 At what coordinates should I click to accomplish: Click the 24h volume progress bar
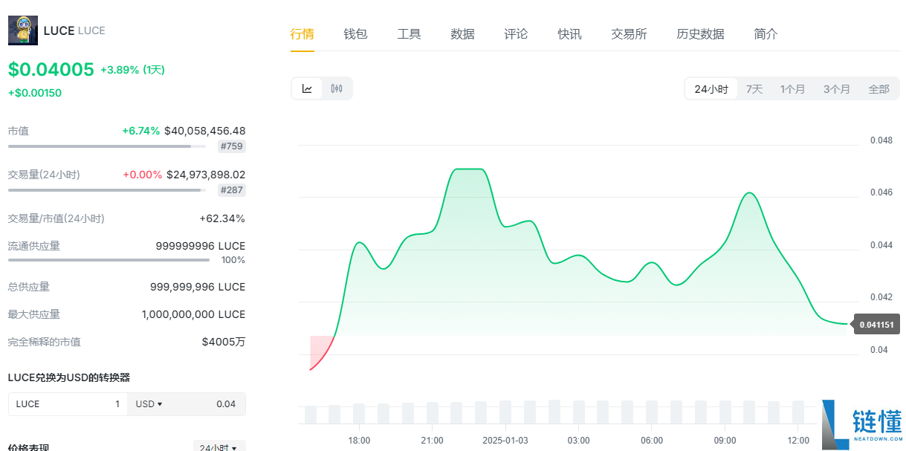tap(107, 190)
